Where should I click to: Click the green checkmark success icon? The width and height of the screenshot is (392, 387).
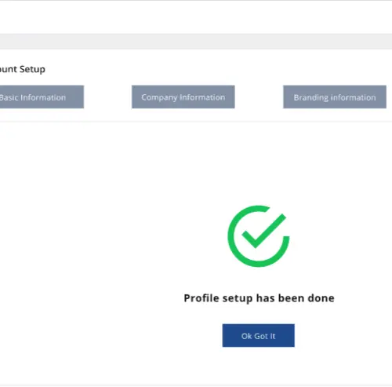tap(259, 236)
